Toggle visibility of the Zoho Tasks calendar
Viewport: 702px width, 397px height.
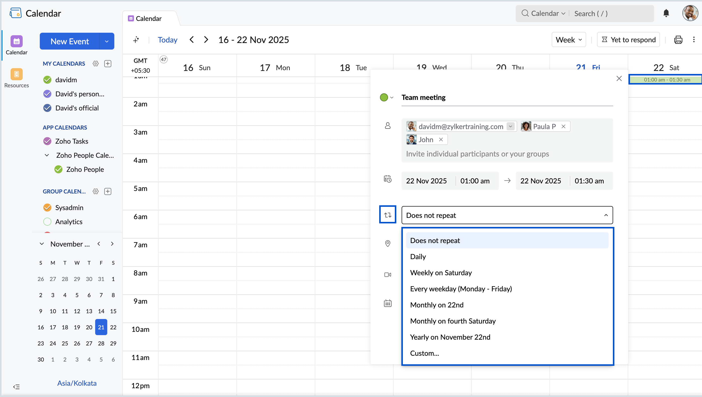tap(47, 141)
